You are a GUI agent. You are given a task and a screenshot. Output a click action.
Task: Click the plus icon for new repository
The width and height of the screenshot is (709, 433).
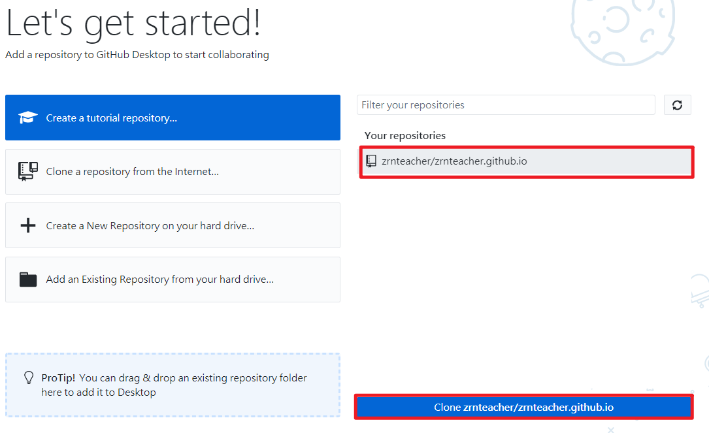(28, 226)
